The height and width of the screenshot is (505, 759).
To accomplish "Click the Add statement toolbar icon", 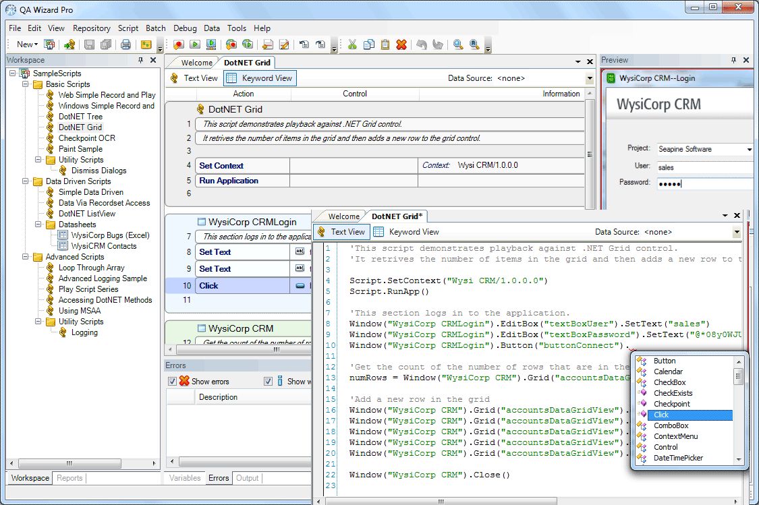I will (x=268, y=44).
